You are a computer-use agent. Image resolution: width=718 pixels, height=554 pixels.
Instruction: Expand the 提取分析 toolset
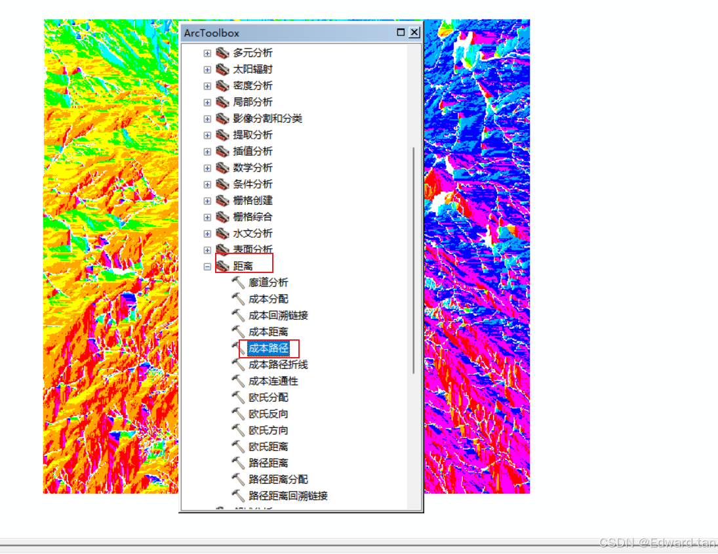(x=207, y=136)
